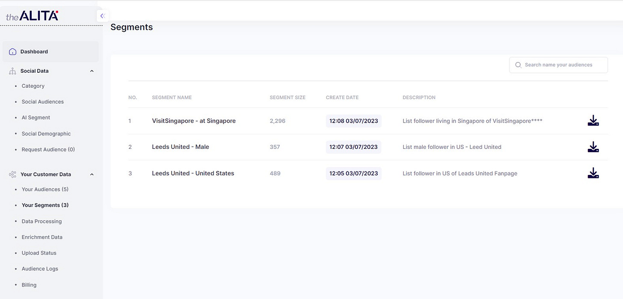The height and width of the screenshot is (299, 623).
Task: Click the theALITA logo
Action: 32,16
